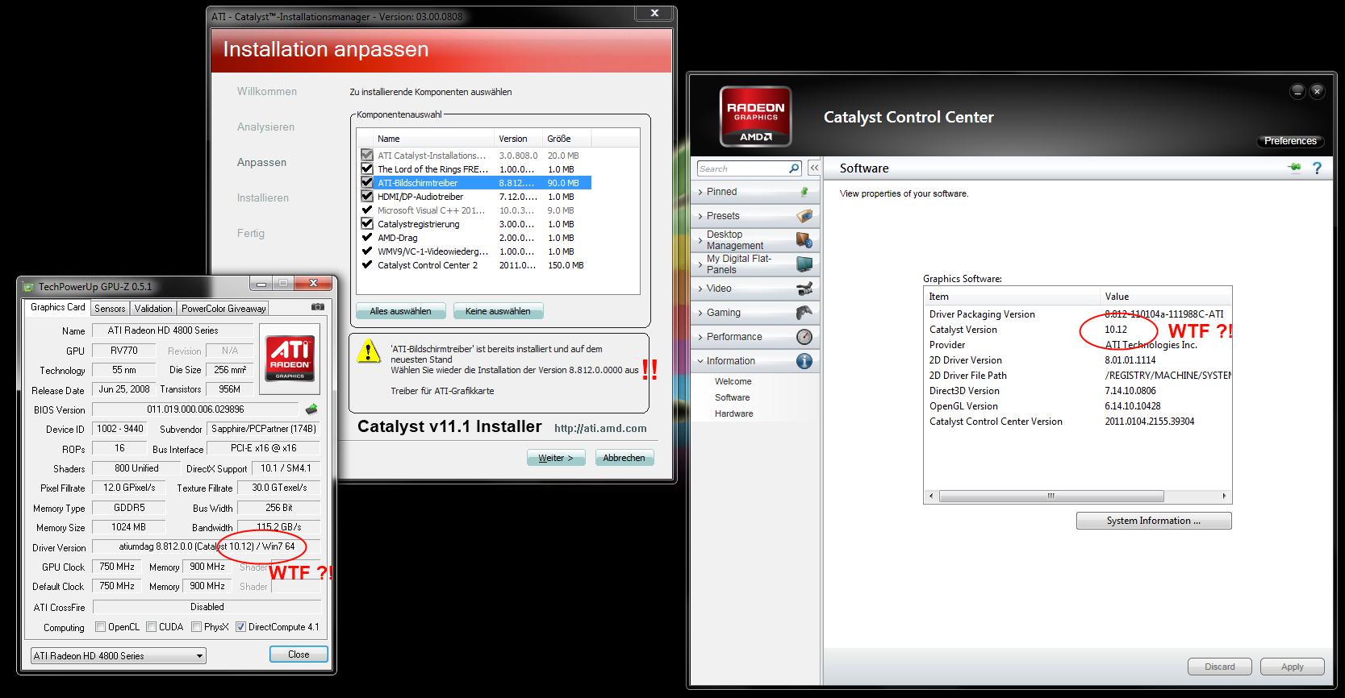Switch to the Sensors tab

[110, 309]
